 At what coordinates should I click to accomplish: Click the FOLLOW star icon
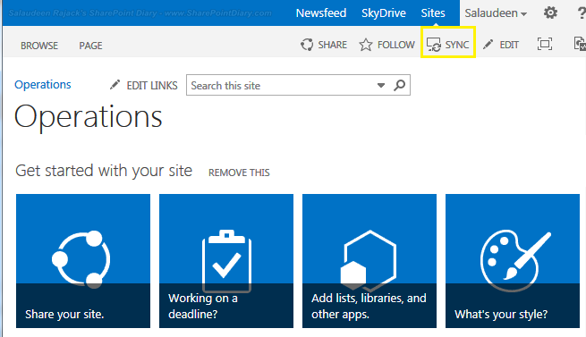click(366, 45)
